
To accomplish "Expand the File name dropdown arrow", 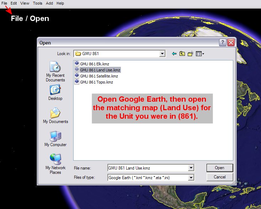I will pyautogui.click(x=191, y=168).
